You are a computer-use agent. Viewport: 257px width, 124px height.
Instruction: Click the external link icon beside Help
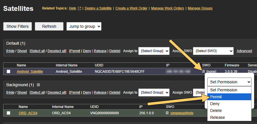tap(80, 8)
